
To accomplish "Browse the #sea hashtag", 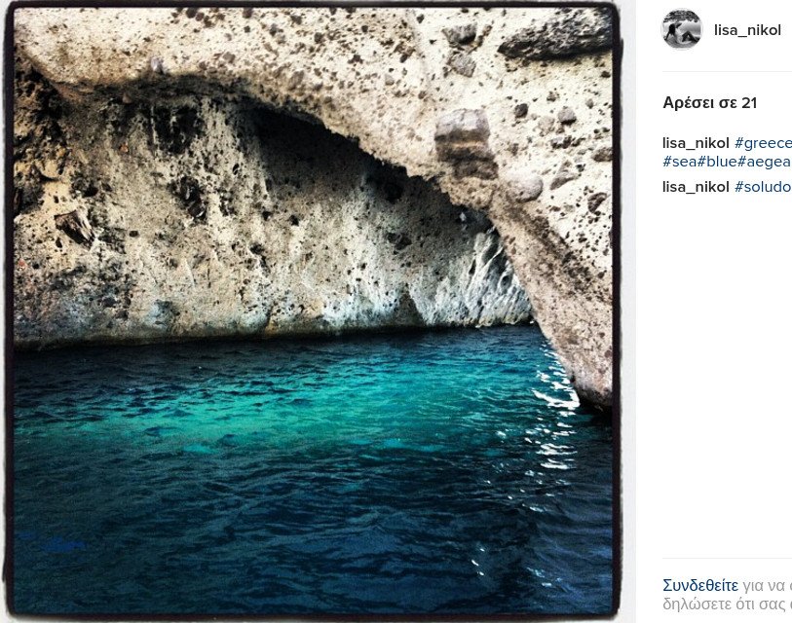I will 679,161.
